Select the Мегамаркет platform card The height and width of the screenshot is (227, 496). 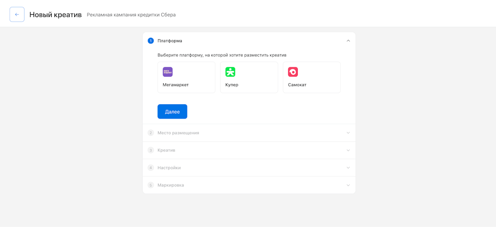pos(186,77)
